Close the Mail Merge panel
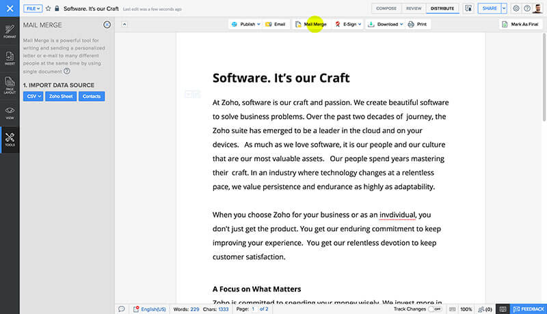Screen dimensions: 547x314 [x=107, y=25]
